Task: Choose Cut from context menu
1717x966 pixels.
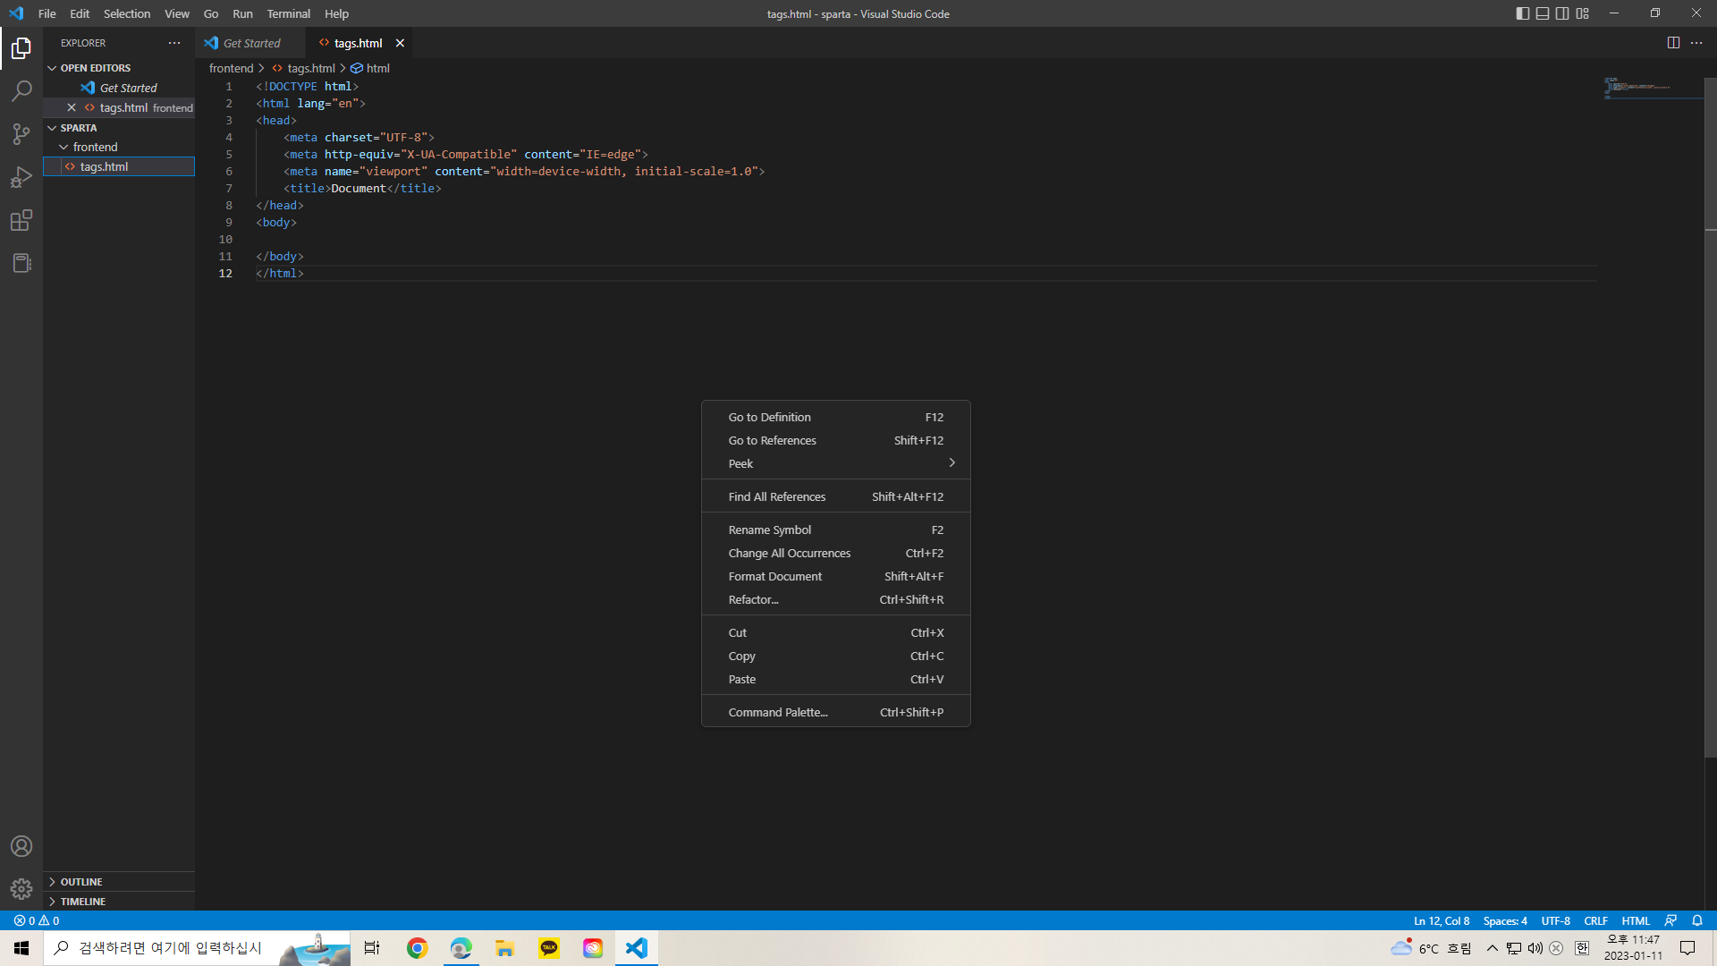Action: pyautogui.click(x=836, y=632)
